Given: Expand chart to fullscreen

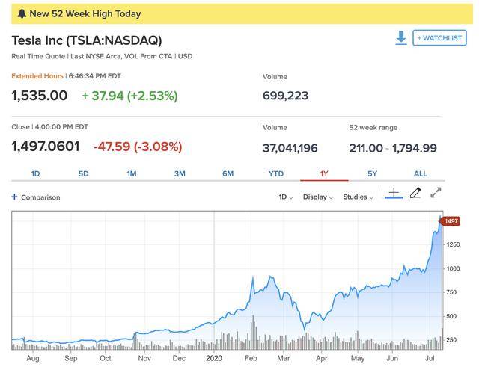Looking at the screenshot, I should [x=436, y=194].
